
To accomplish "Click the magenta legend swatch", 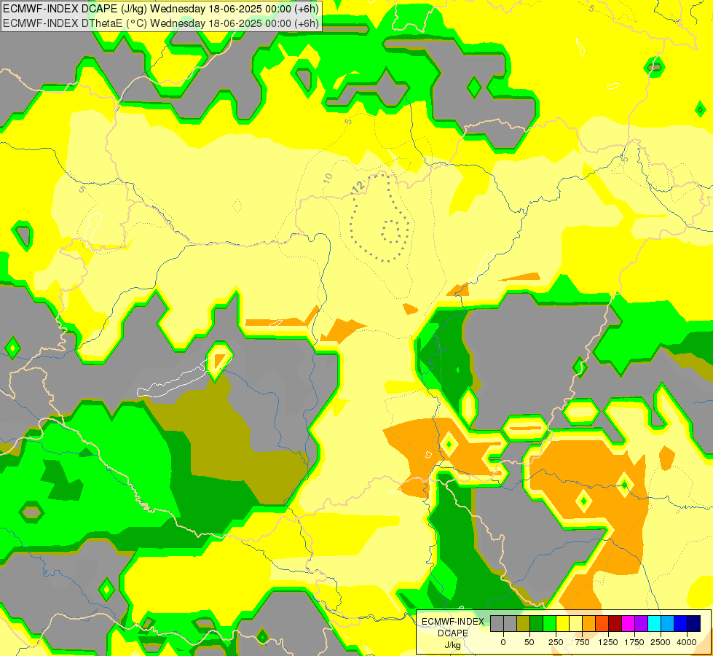I will [629, 623].
